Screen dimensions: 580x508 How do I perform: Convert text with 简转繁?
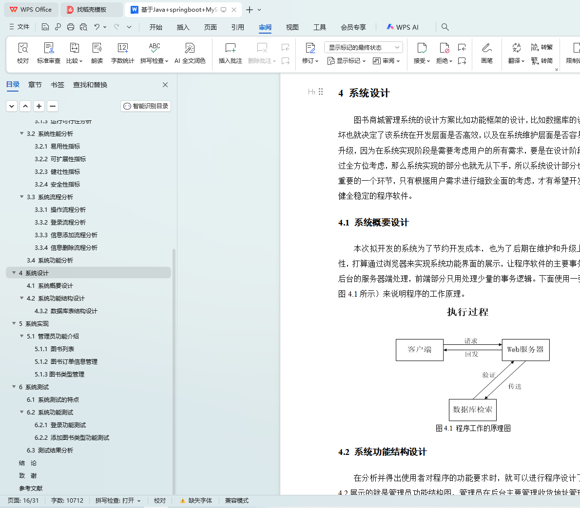542,47
